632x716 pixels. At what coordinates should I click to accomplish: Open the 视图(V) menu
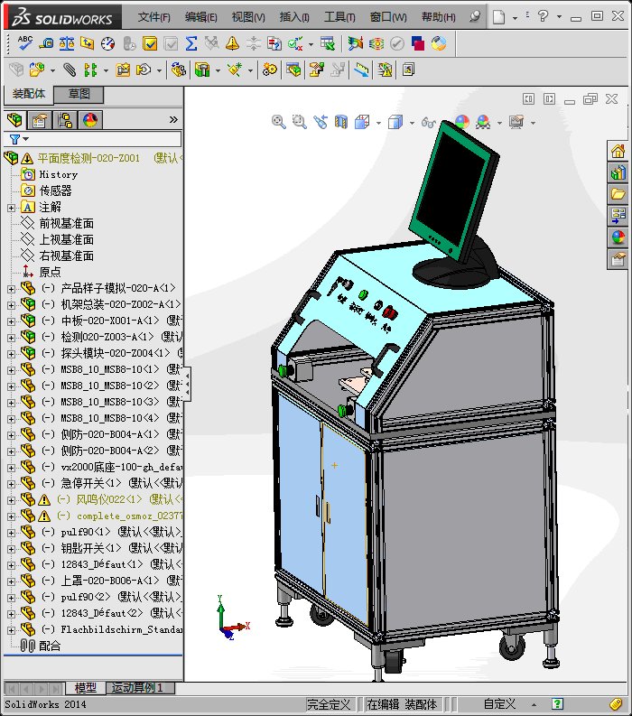[x=248, y=17]
